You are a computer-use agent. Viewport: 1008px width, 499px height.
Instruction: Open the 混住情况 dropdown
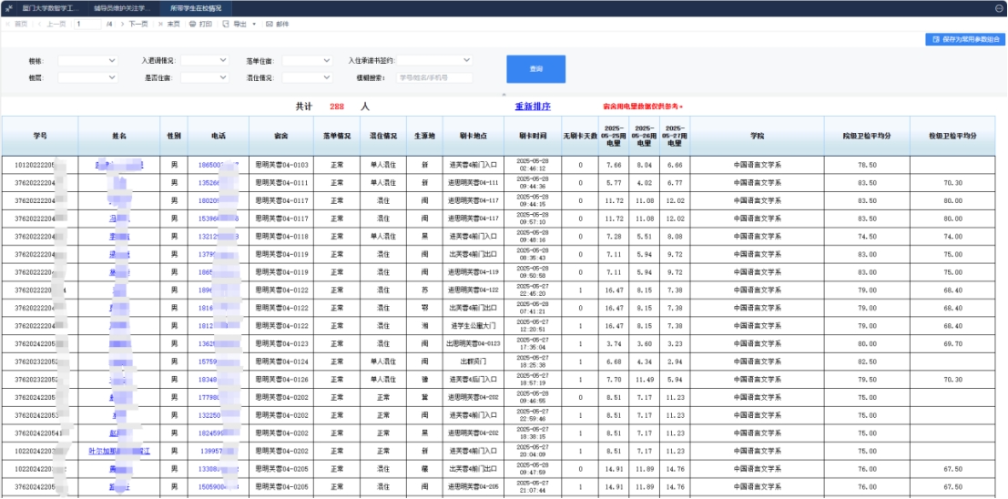(x=306, y=78)
